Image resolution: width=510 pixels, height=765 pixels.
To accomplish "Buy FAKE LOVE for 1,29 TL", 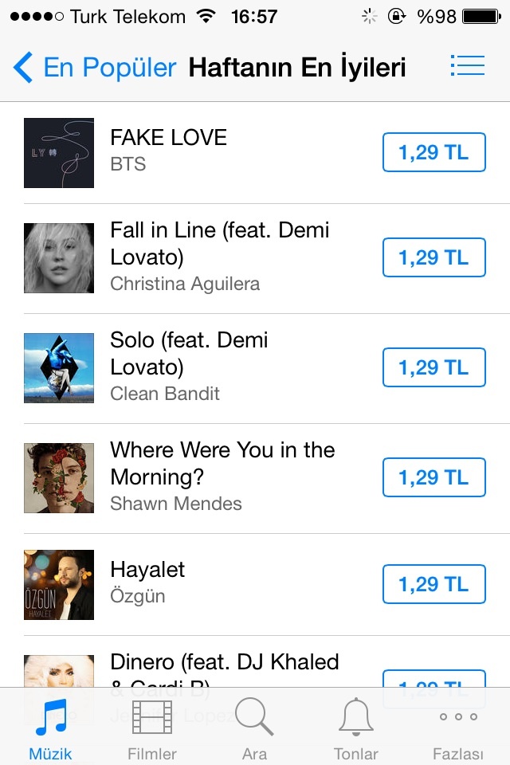I will [433, 152].
